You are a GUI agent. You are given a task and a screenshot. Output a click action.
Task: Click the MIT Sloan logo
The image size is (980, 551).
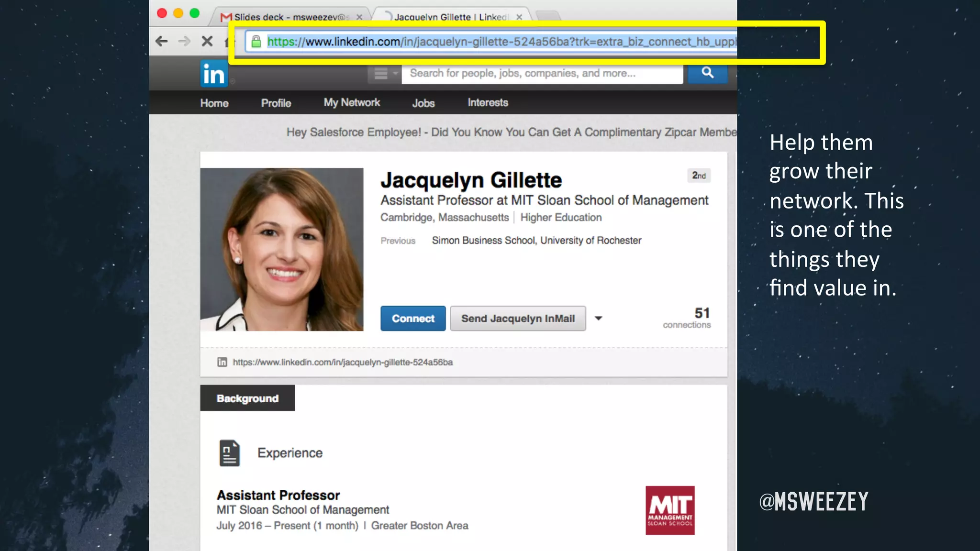(670, 510)
